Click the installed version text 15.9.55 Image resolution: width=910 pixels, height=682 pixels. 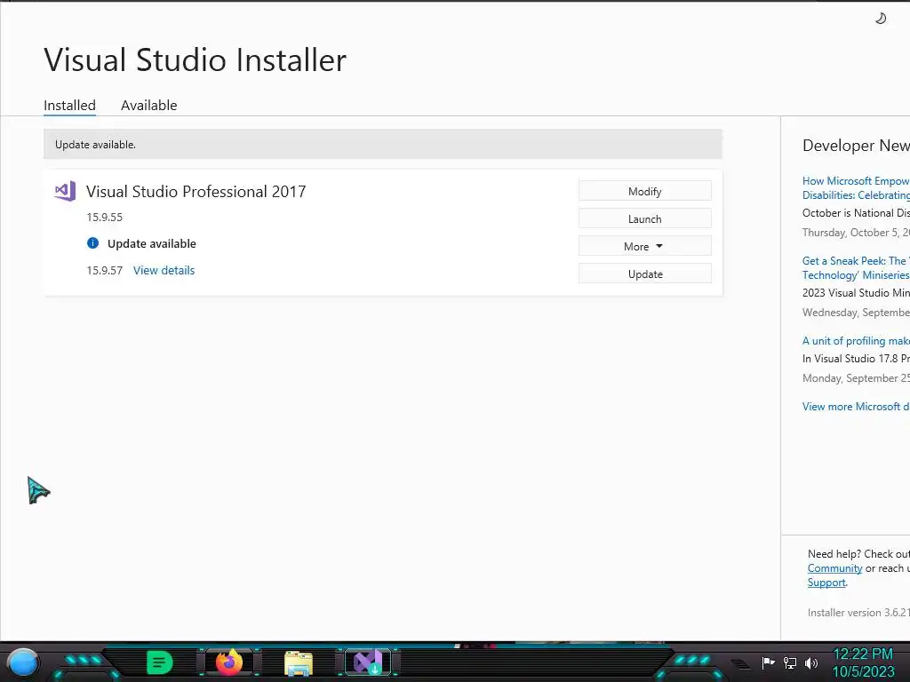105,217
